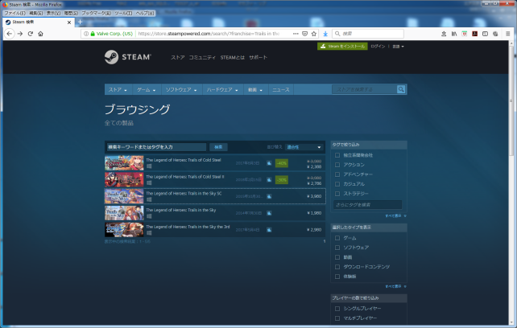Open the ツール menu in Firefox

[123, 13]
